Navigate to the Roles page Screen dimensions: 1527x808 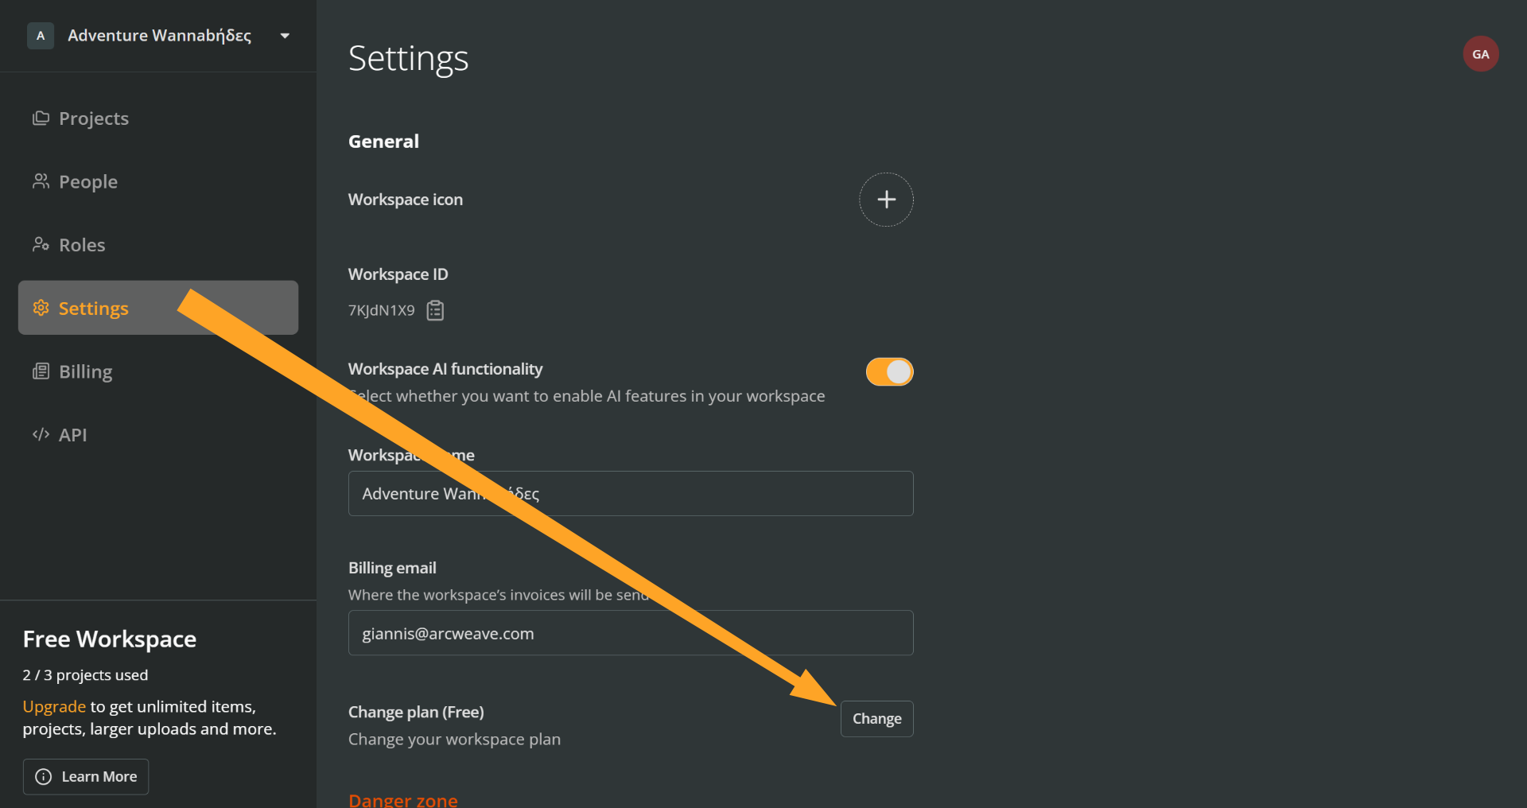pos(82,245)
